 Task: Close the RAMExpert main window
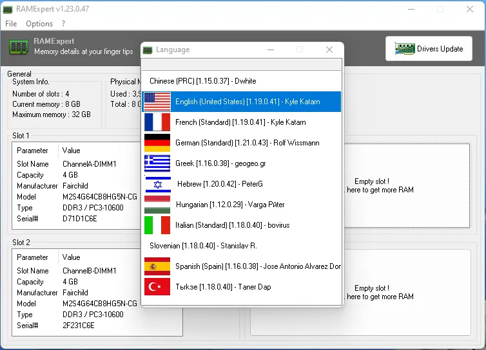[x=470, y=9]
